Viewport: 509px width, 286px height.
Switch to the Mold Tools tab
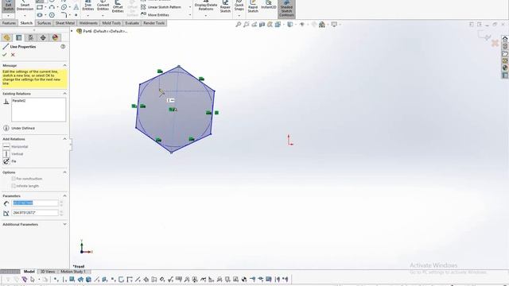tap(111, 23)
